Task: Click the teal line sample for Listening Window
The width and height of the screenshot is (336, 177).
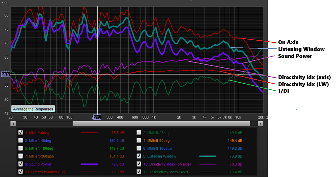Action: click(x=208, y=156)
